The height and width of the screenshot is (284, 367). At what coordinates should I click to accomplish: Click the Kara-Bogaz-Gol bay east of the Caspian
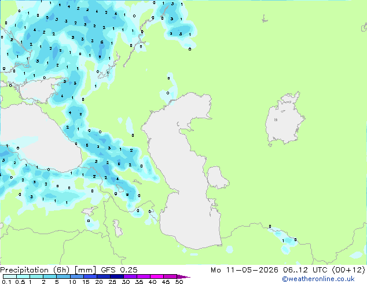click(x=216, y=177)
